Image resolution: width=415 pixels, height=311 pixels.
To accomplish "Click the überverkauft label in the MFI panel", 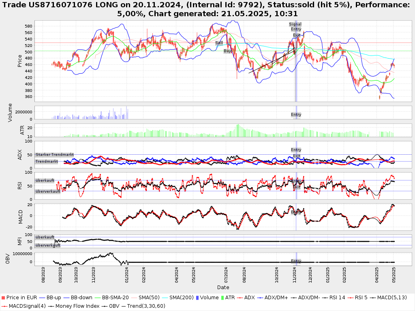I will [x=47, y=245].
